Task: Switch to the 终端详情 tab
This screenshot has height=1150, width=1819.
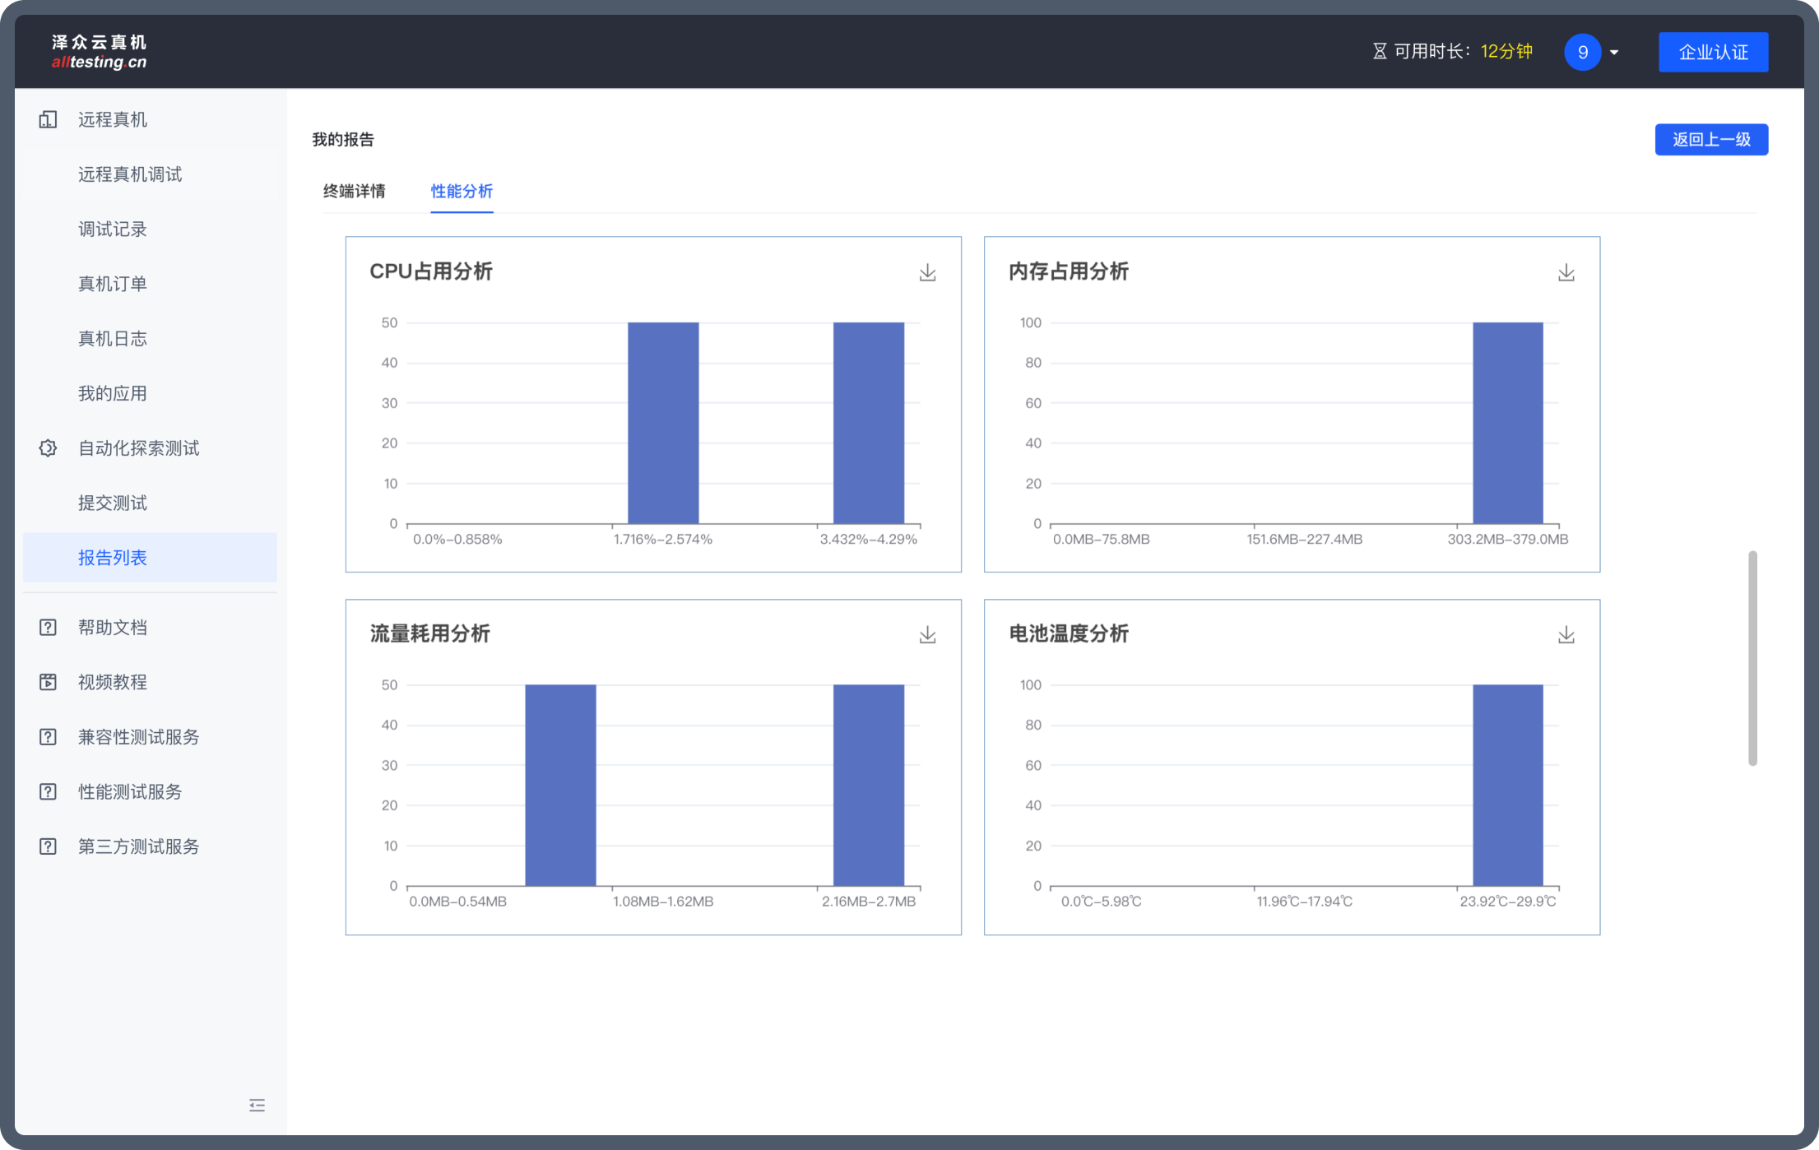Action: [x=354, y=191]
